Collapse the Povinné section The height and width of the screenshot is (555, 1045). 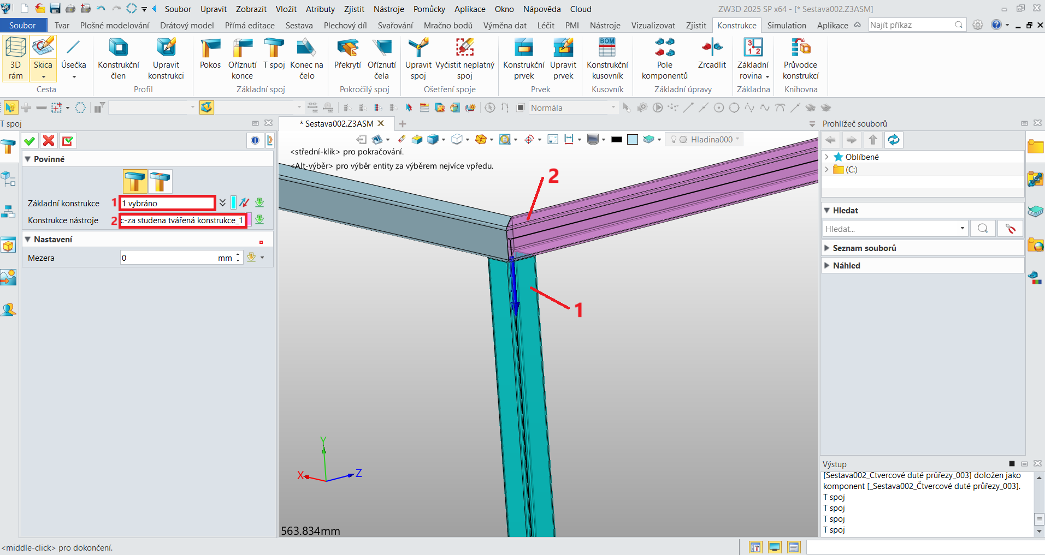[x=27, y=159]
